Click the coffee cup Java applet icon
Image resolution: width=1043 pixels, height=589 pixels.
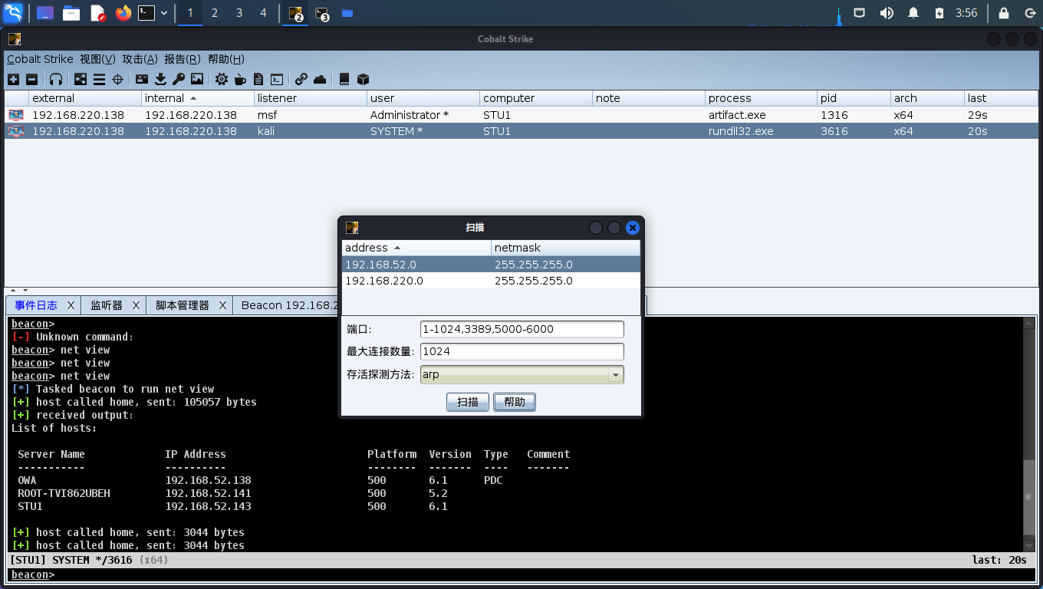click(x=240, y=79)
